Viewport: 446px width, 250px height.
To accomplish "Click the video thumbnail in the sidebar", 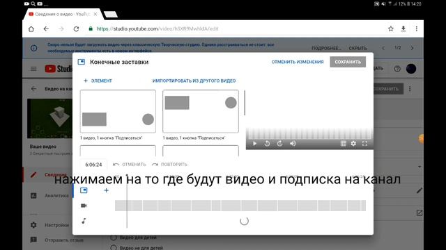I will (50, 119).
